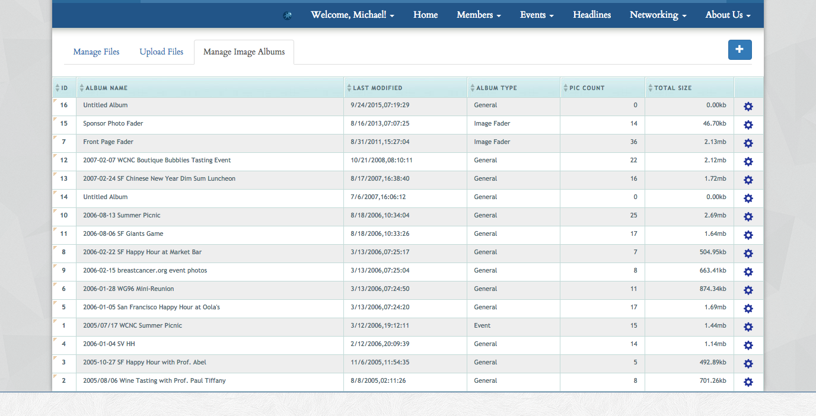Open gear menu for WG96 Mini-Reunion album
The height and width of the screenshot is (416, 816).
point(748,290)
